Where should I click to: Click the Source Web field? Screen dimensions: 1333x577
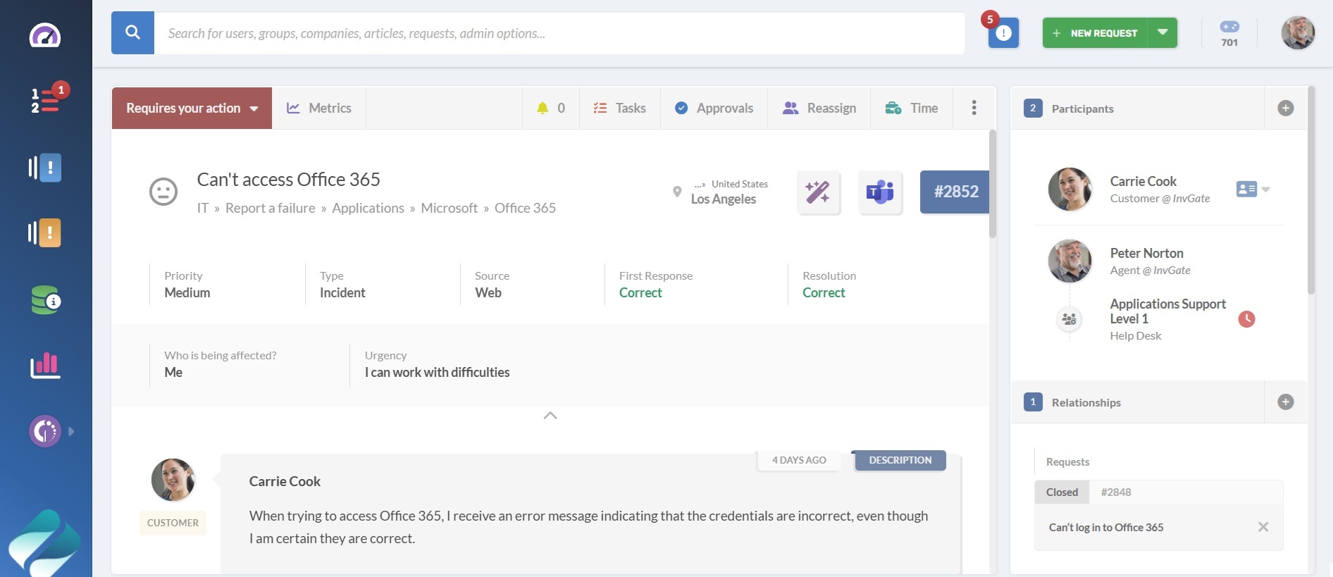pos(492,285)
